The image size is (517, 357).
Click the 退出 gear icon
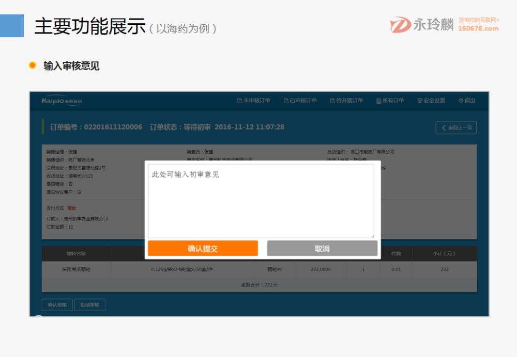[x=460, y=101]
